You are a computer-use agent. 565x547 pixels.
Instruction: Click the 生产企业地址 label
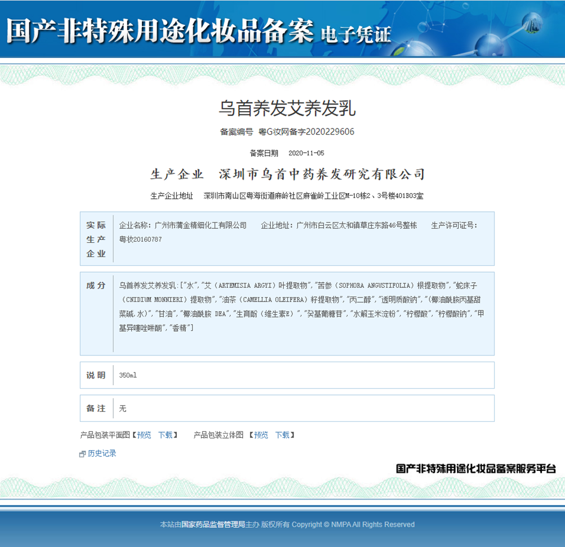[171, 196]
